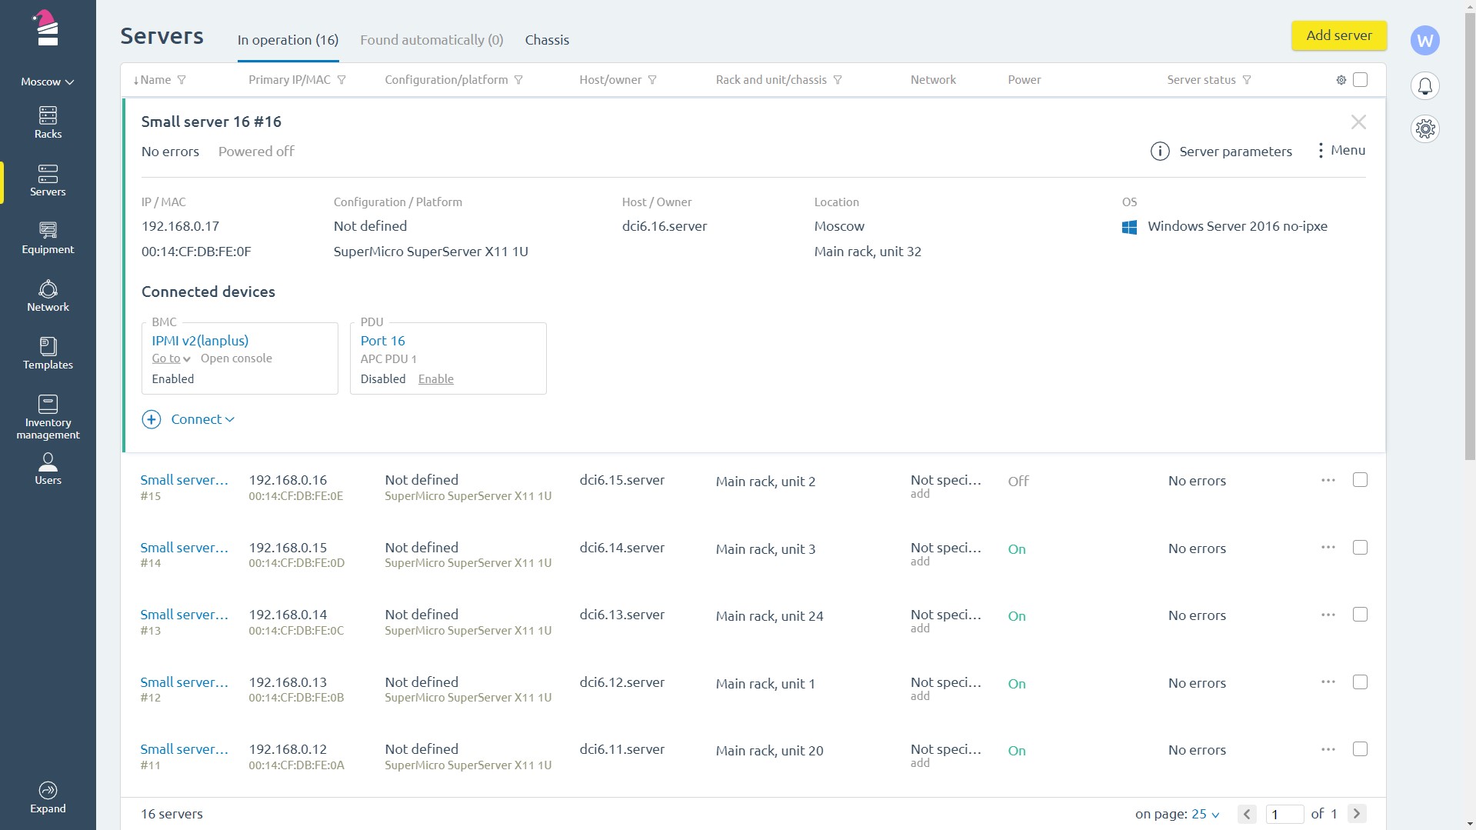This screenshot has width=1476, height=830.
Task: Open the IPMI v2(lanplus) BMC link
Action: click(200, 341)
